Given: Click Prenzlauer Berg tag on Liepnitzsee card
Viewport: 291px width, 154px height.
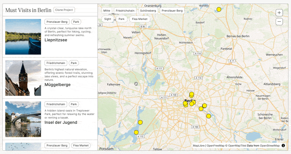Looking at the screenshot, I should 57,22.
